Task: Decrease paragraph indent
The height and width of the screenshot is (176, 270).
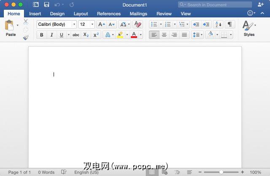Action: (x=196, y=24)
